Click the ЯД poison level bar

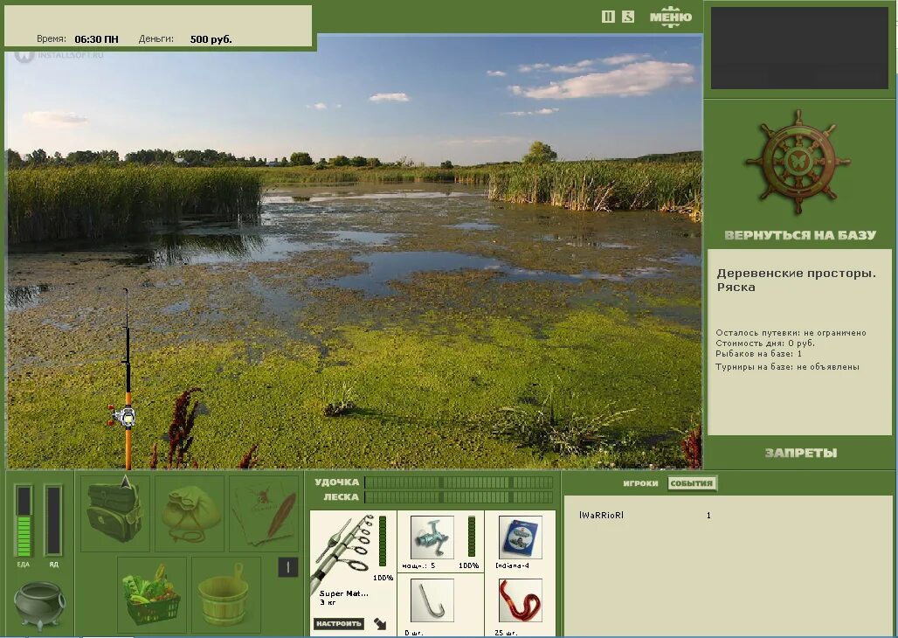tap(53, 521)
